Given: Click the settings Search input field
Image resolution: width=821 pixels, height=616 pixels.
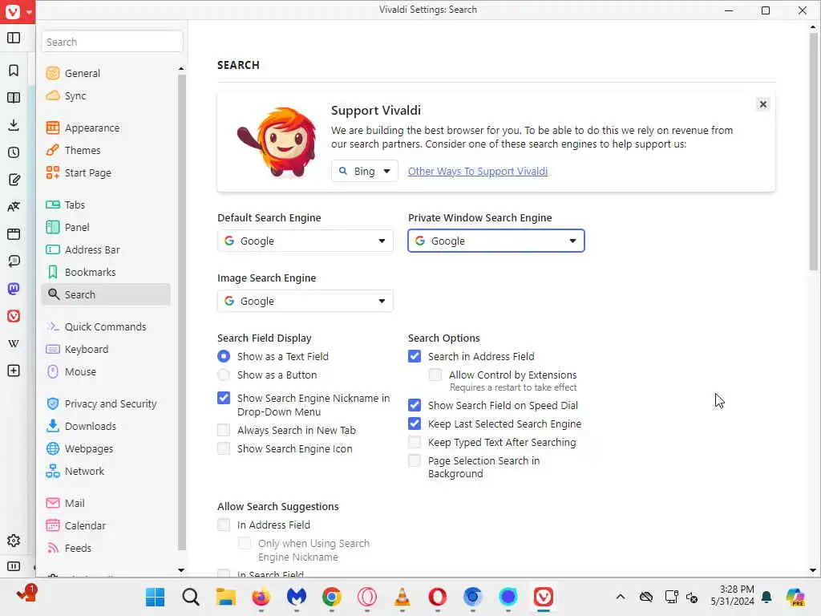Looking at the screenshot, I should point(112,42).
